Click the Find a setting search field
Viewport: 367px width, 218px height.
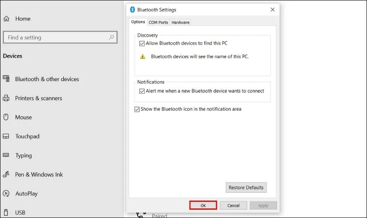[60, 37]
